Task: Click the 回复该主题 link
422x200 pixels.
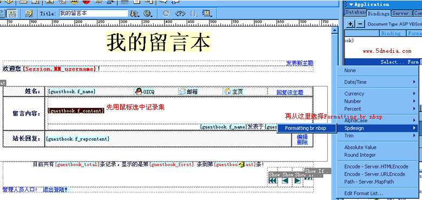Action: click(x=290, y=93)
